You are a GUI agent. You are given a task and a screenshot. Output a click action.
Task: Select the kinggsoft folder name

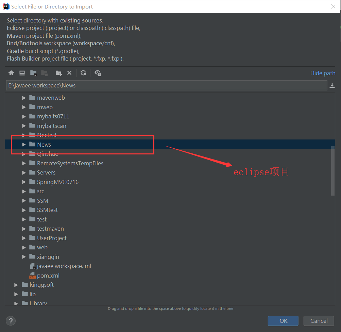[x=41, y=285]
